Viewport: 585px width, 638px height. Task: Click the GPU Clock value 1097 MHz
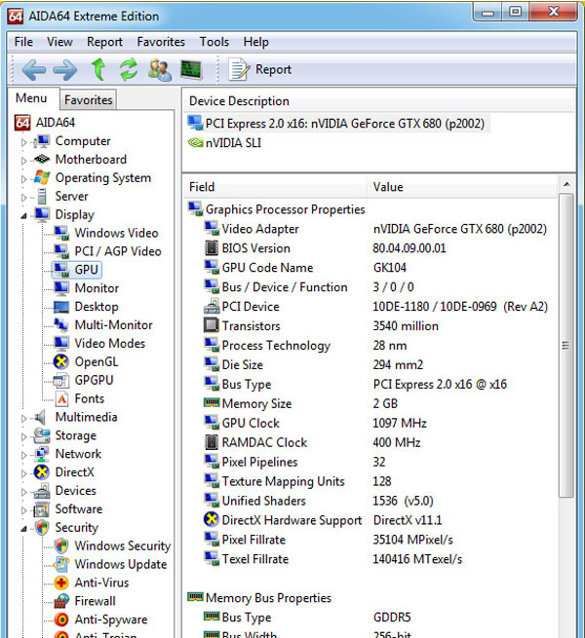400,423
